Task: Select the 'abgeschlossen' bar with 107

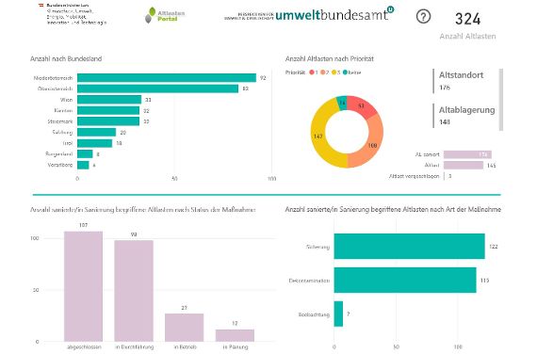Action: tap(83, 286)
